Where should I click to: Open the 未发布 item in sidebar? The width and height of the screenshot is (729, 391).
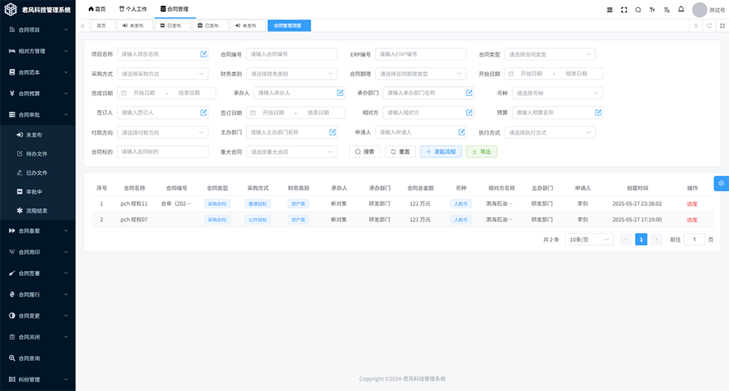[38, 135]
